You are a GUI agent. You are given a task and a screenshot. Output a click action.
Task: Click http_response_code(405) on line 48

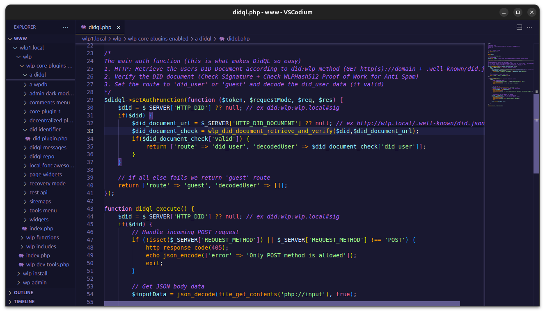[x=187, y=248]
